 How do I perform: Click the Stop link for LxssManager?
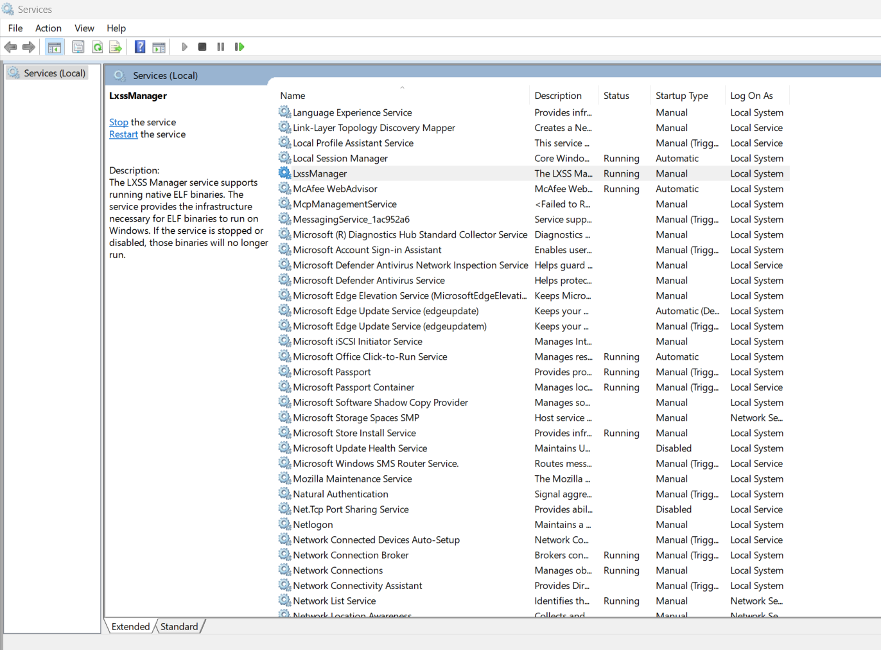tap(118, 122)
